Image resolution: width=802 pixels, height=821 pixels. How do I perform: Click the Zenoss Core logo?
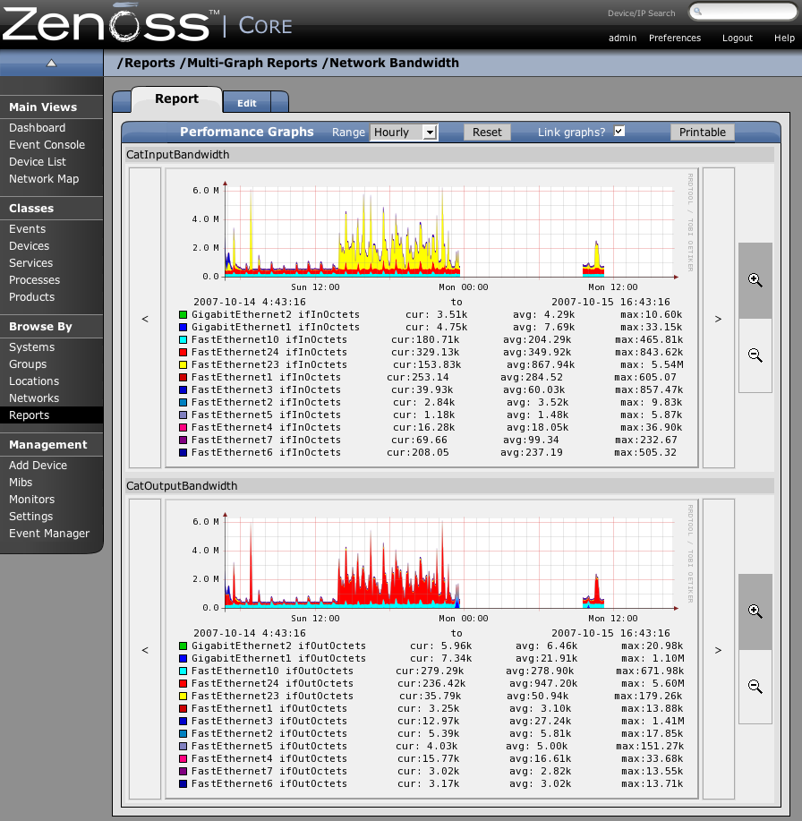(x=147, y=23)
